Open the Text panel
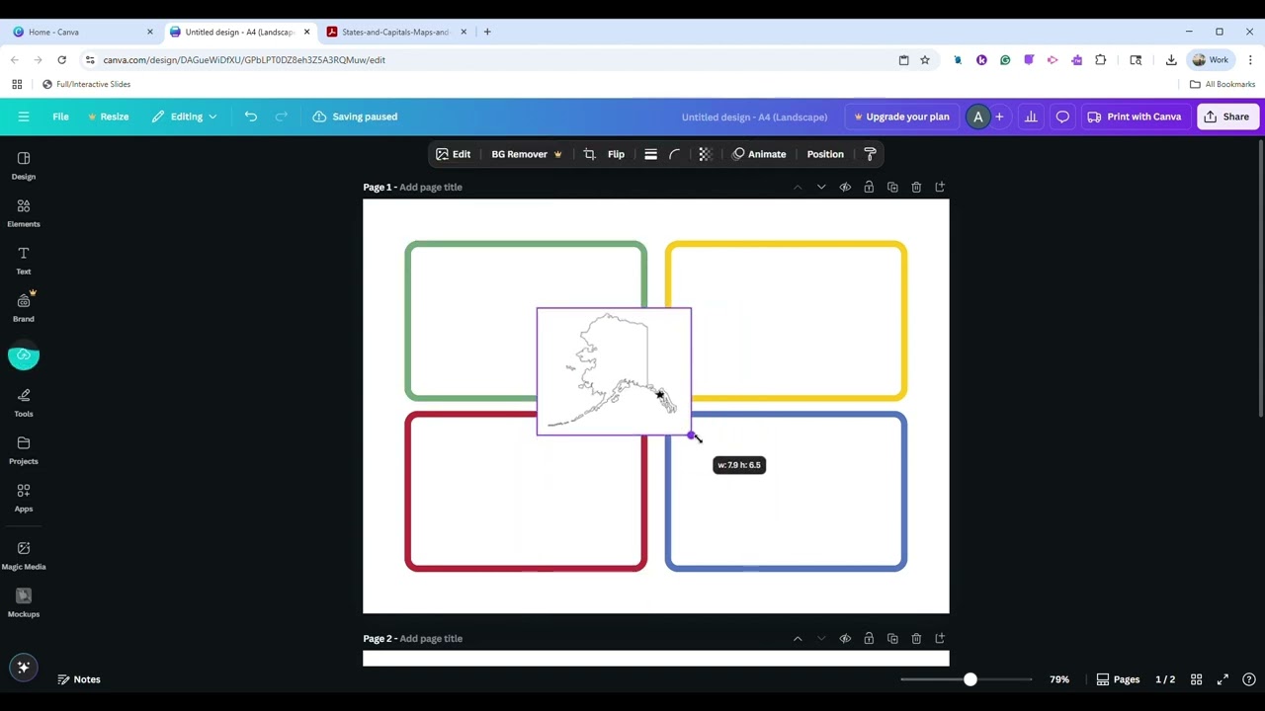This screenshot has height=711, width=1265. click(24, 261)
